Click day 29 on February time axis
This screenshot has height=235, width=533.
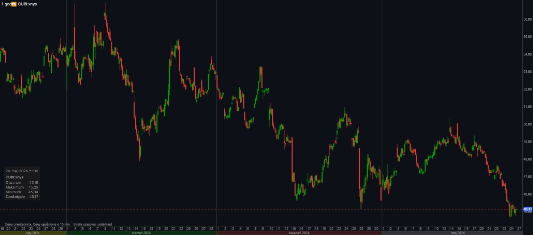tap(61, 229)
